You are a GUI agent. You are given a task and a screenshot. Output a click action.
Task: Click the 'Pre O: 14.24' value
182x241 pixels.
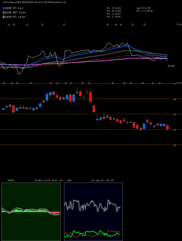tap(114, 8)
